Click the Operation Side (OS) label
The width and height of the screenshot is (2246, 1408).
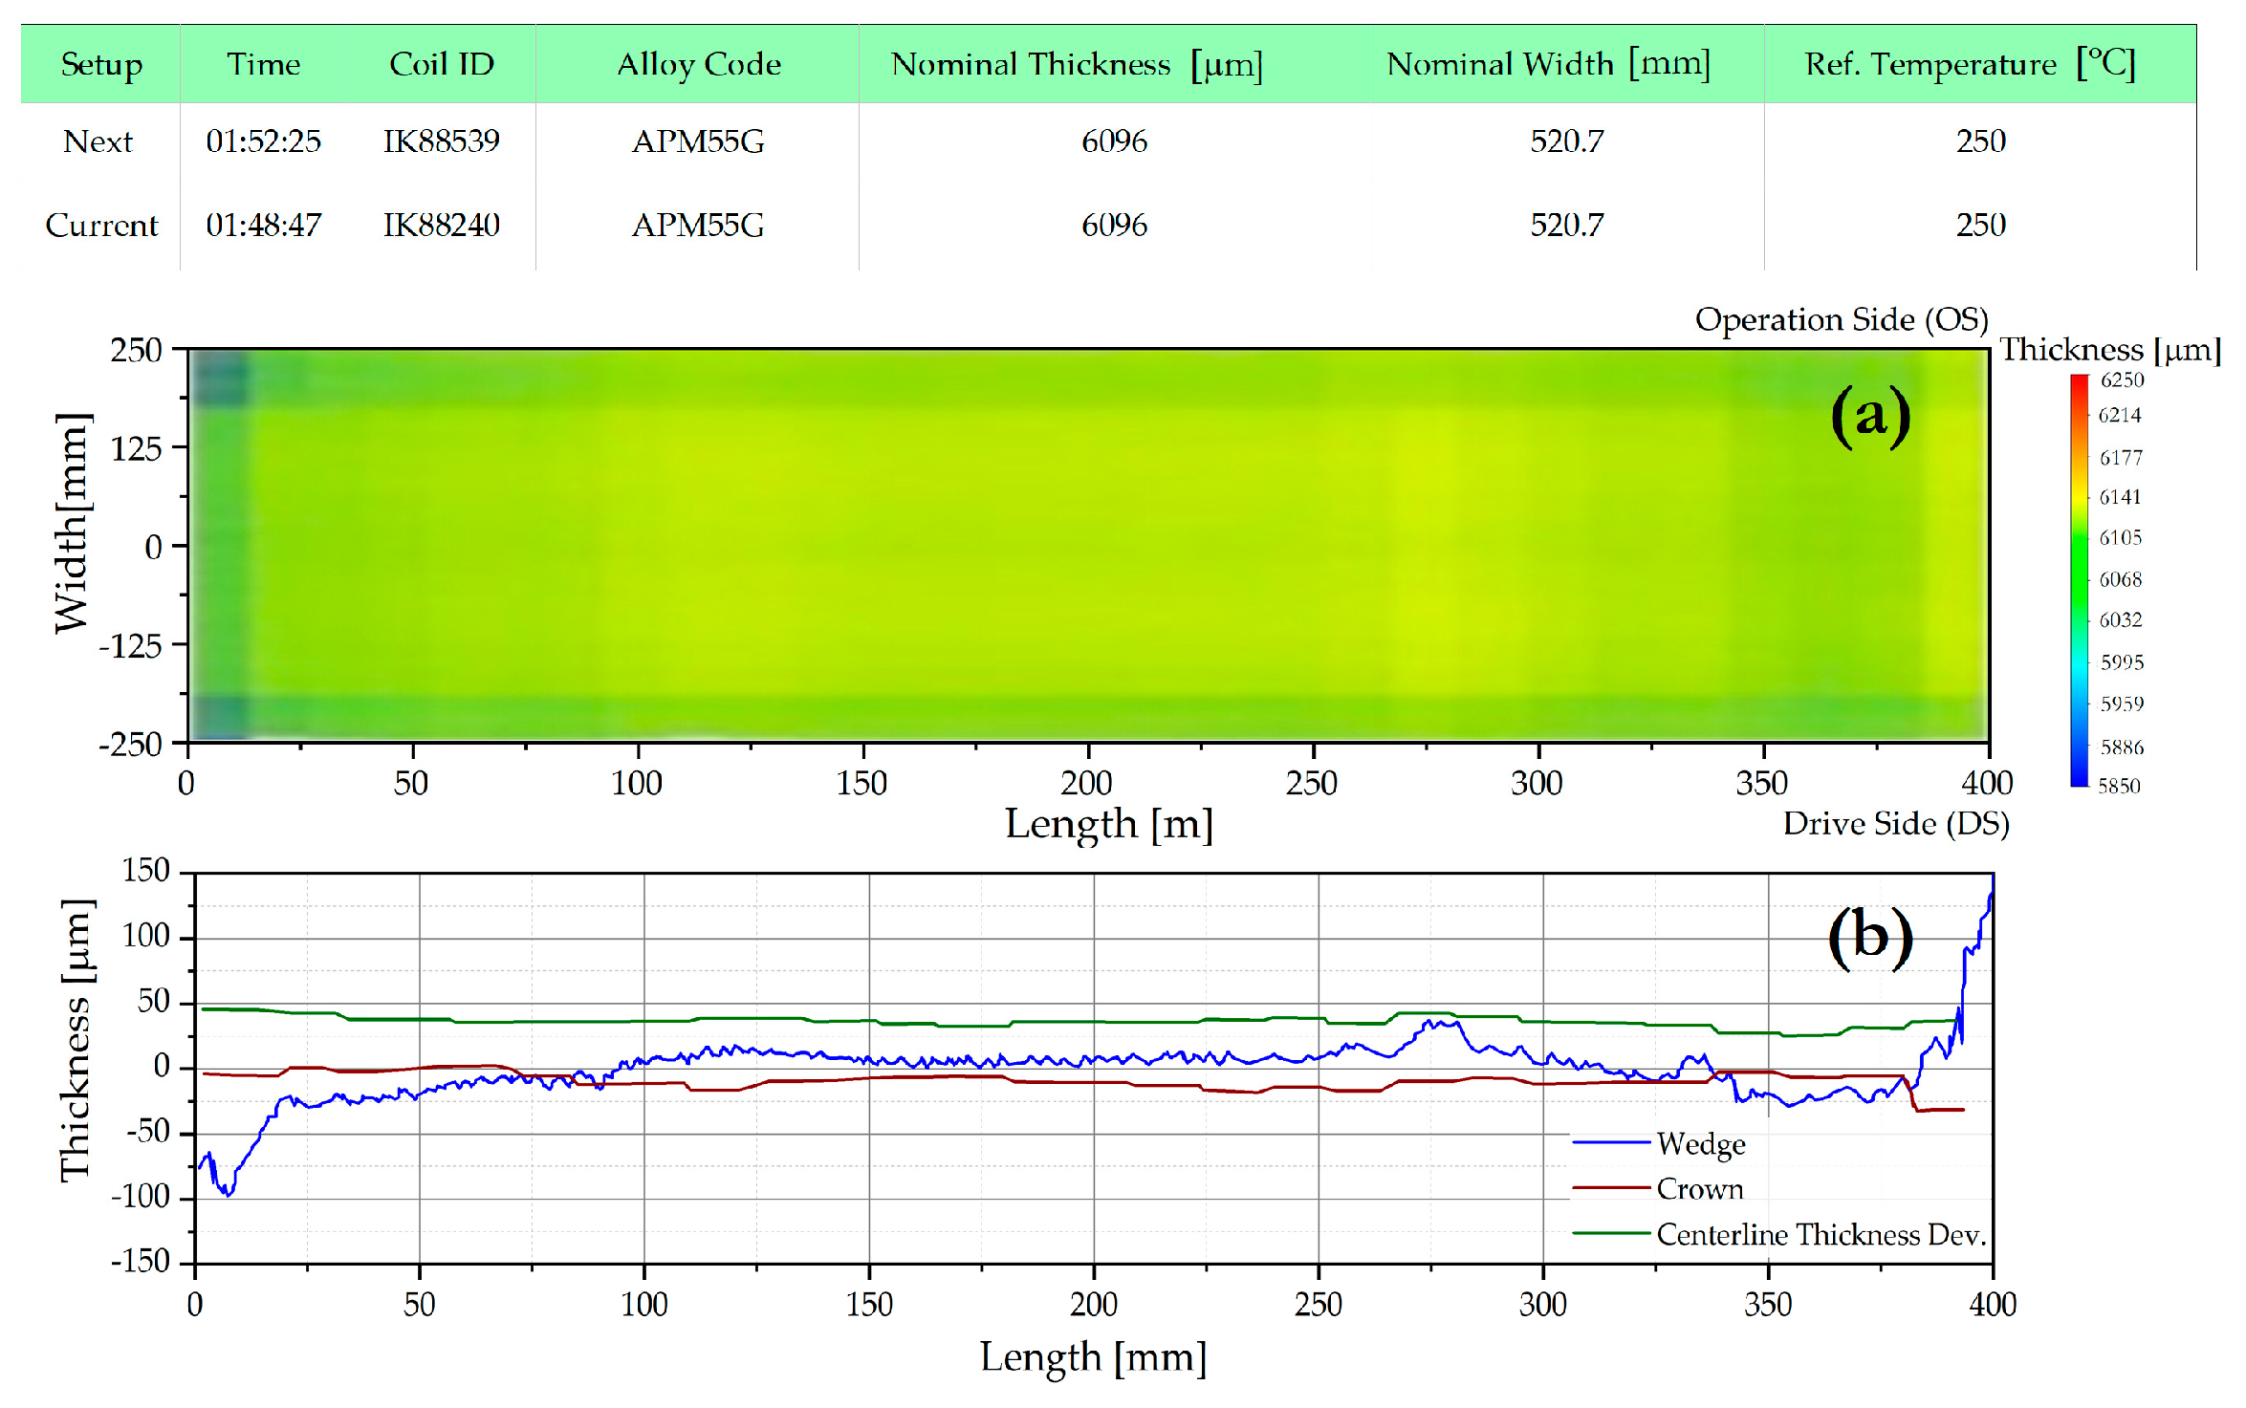(1841, 319)
